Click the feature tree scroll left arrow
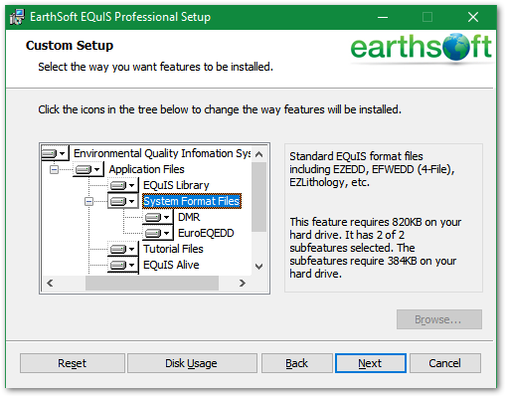 [50, 283]
